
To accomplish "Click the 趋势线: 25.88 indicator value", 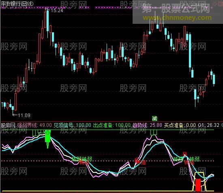I will [147, 125].
